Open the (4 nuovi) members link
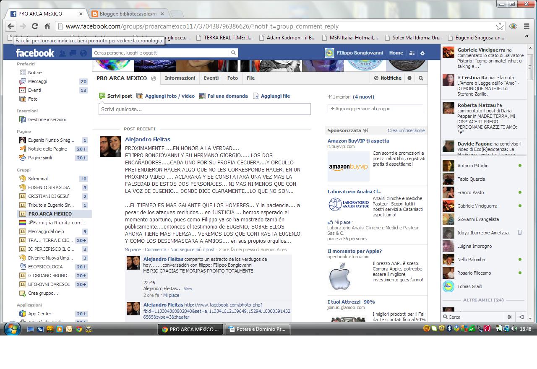The image size is (537, 369). [x=363, y=97]
